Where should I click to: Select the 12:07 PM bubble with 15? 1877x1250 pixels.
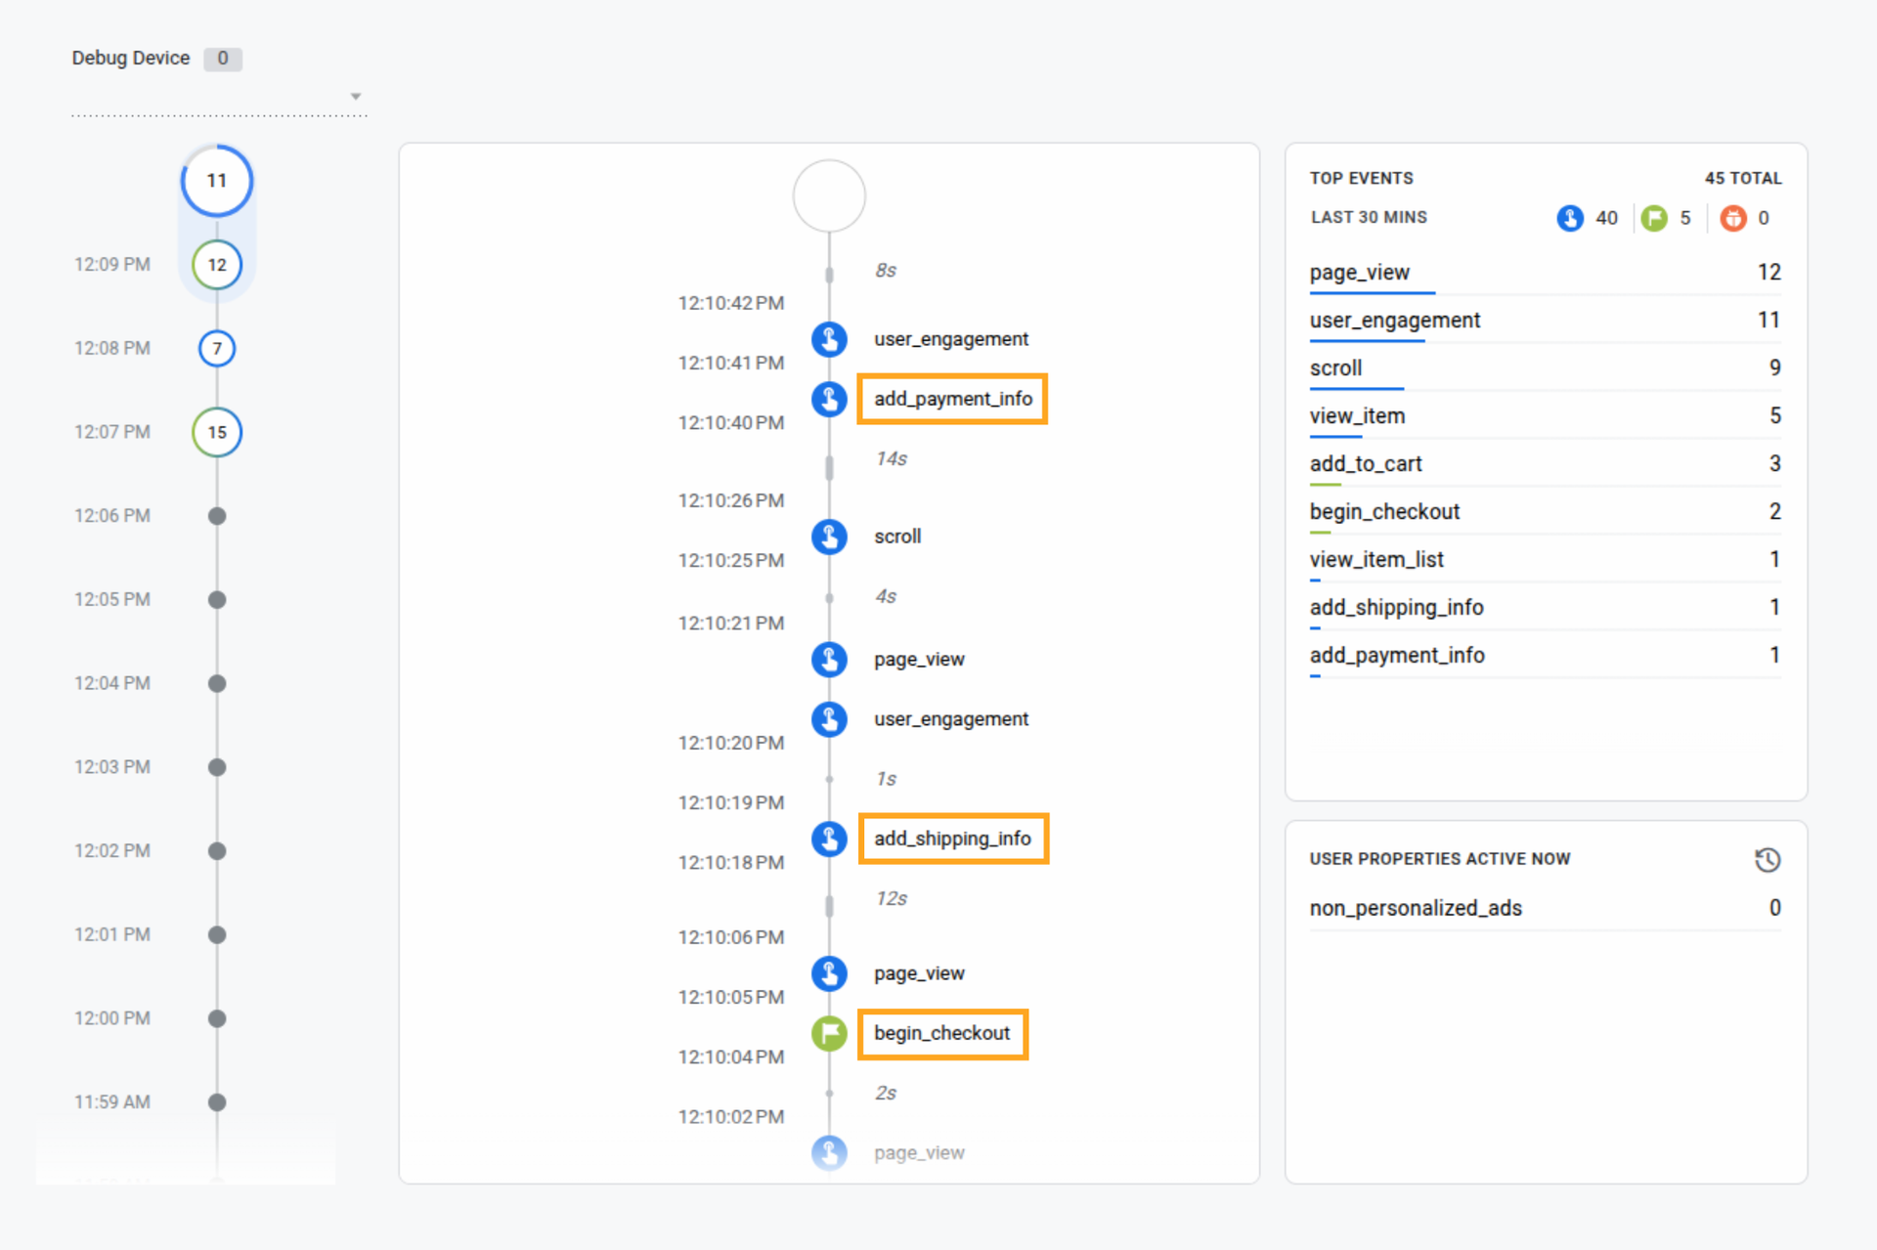[x=217, y=432]
